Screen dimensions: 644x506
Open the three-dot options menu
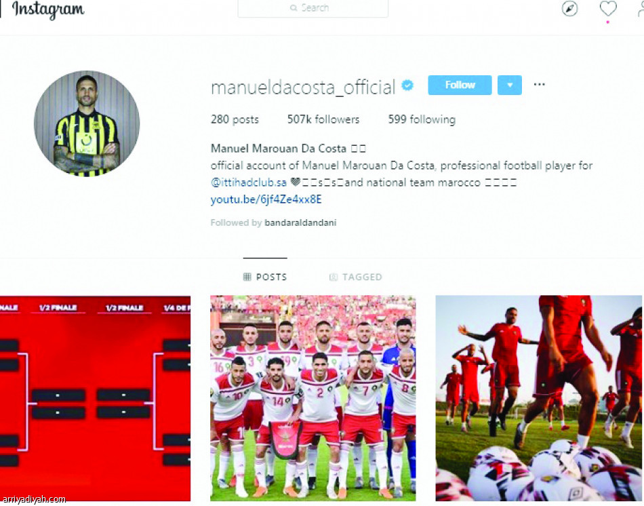point(539,84)
